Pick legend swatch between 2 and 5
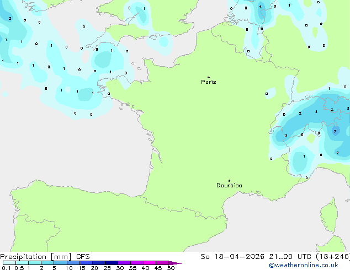Viewport: 350px width, 270px height. click(x=47, y=263)
